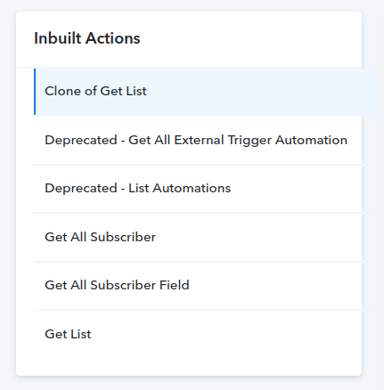Click the External Trigger Automation text
The height and width of the screenshot is (390, 384).
(260, 140)
